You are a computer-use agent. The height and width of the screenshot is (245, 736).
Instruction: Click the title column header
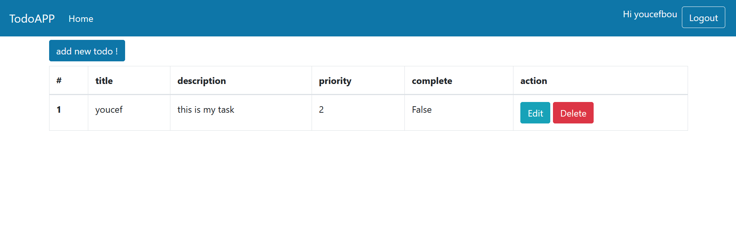coord(104,81)
